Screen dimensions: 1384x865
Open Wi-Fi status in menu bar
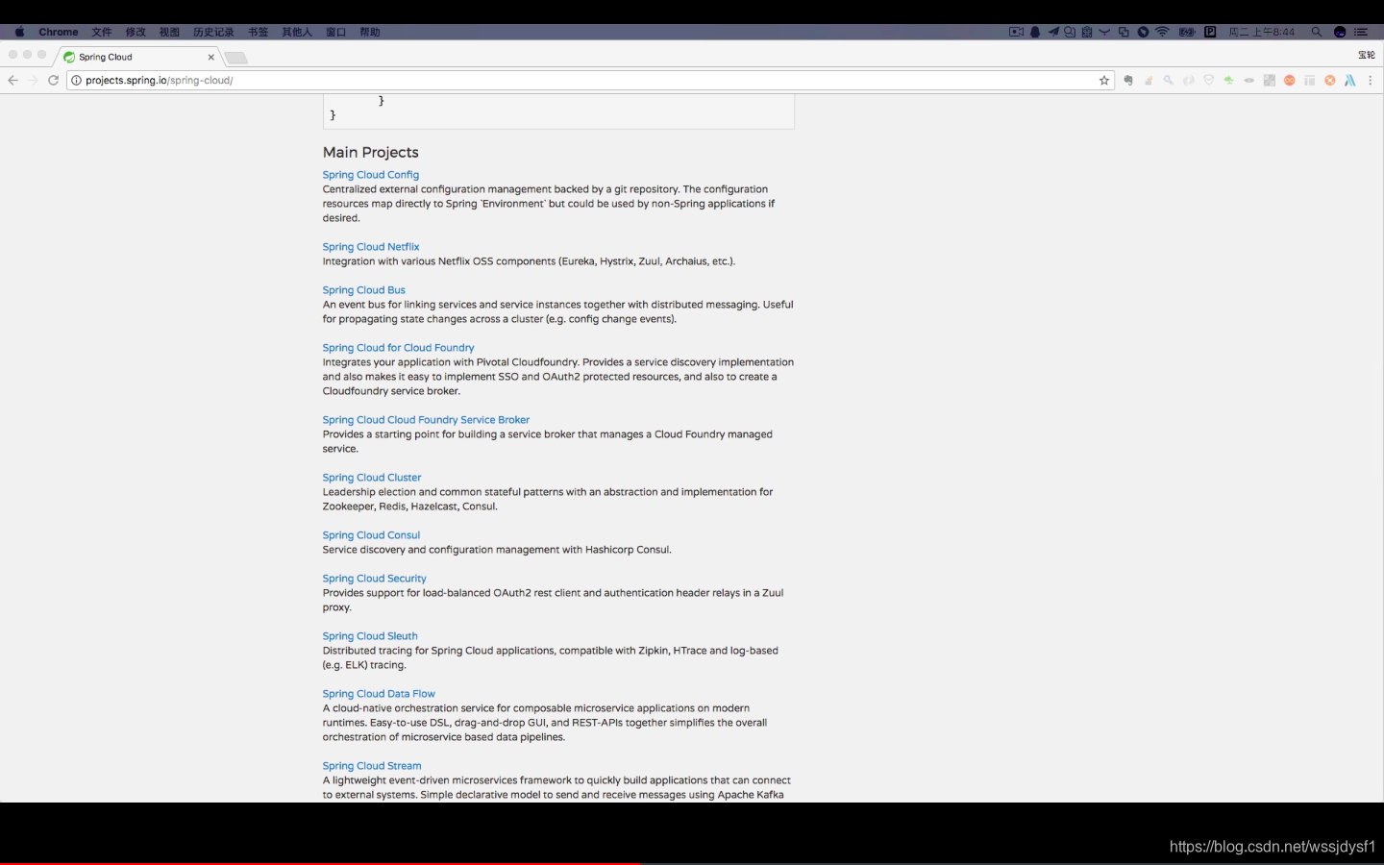tap(1162, 32)
